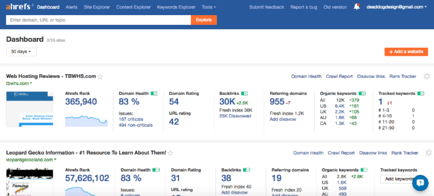Viewport: 434px width, 196px height.
Task: Click Add disavow under TBWHS referring domains
Action: point(283,119)
